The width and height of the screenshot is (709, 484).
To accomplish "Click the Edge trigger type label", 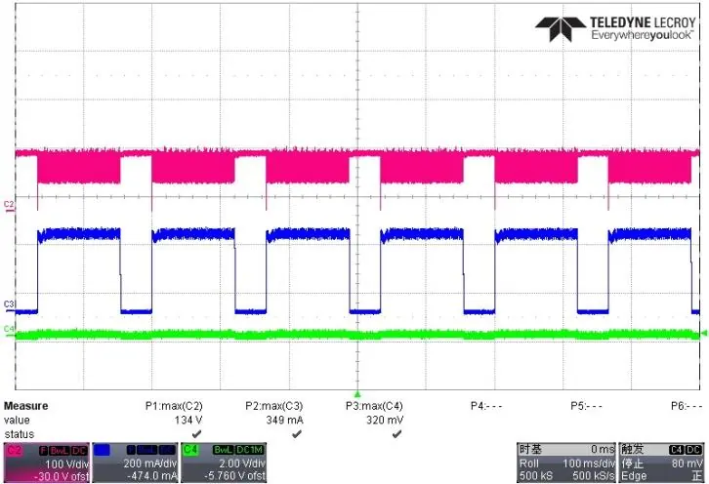I will click(634, 476).
